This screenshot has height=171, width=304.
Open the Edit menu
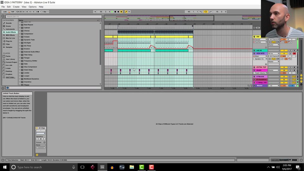click(x=9, y=7)
